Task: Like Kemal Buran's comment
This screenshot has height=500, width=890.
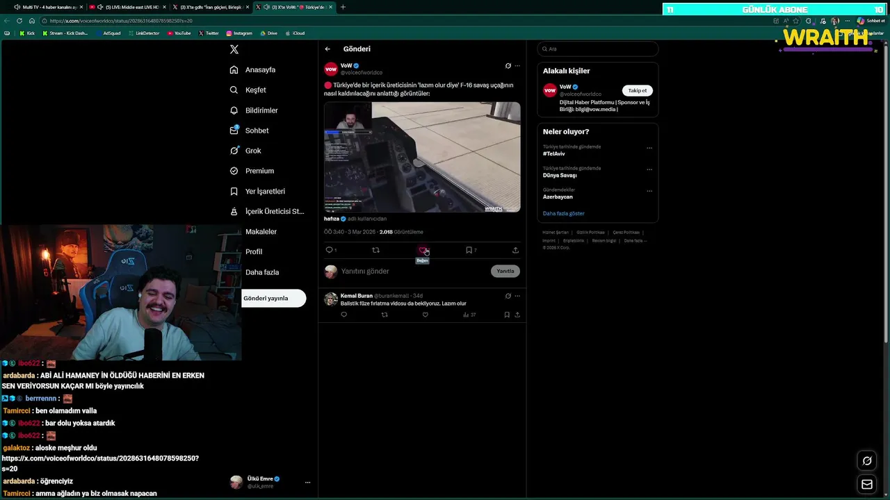Action: pos(426,315)
